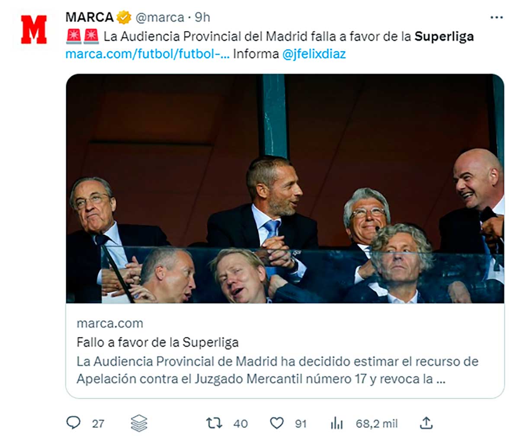This screenshot has width=519, height=445.
Task: Click the reply count 27
Action: [x=98, y=423]
